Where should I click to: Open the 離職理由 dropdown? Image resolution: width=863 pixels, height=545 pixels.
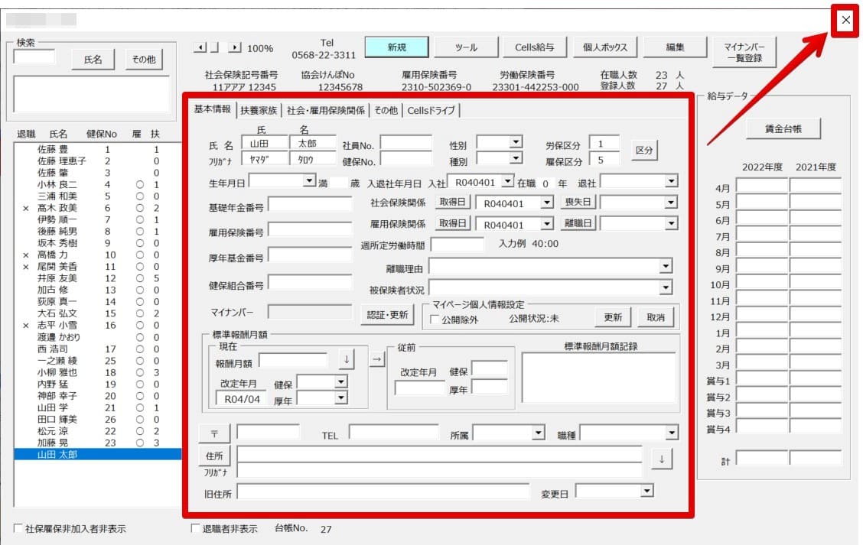pos(666,267)
